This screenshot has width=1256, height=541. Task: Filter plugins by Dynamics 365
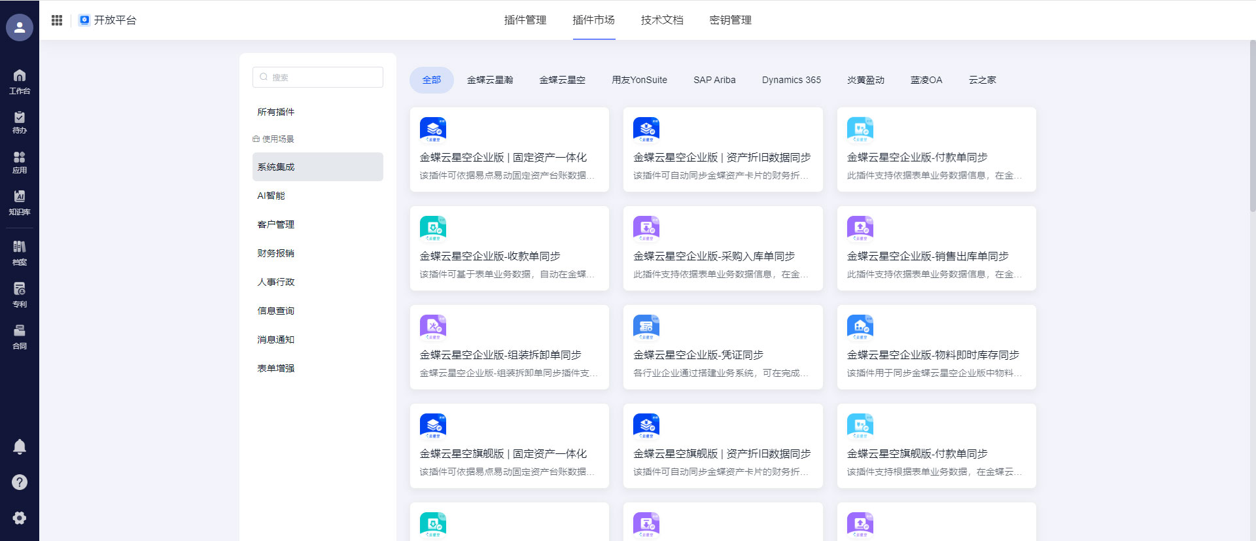[x=791, y=80]
